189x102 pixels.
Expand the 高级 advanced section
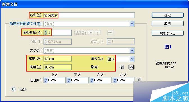(13, 89)
